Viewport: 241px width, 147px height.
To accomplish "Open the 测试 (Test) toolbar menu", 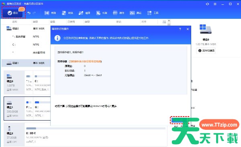I will (x=136, y=13).
